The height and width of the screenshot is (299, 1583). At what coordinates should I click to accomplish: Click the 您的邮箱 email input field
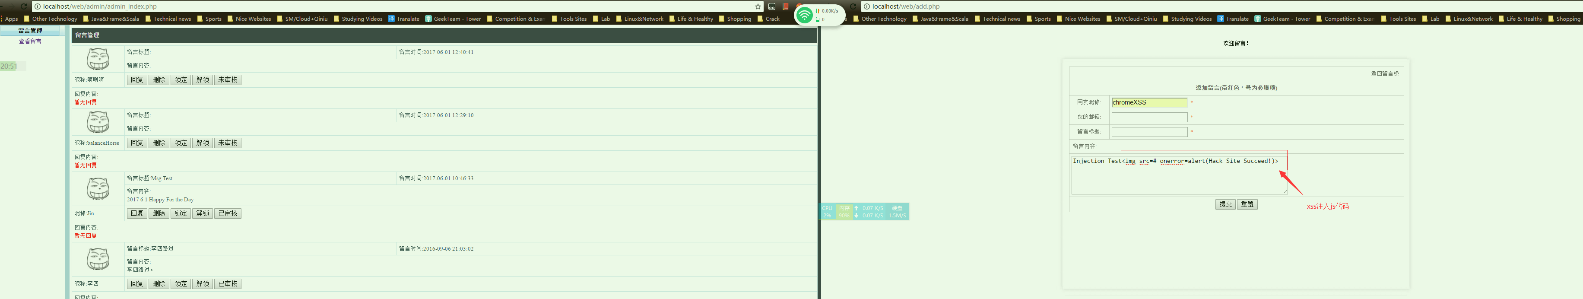coord(1149,117)
